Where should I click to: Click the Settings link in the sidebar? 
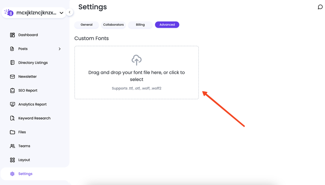coord(25,174)
